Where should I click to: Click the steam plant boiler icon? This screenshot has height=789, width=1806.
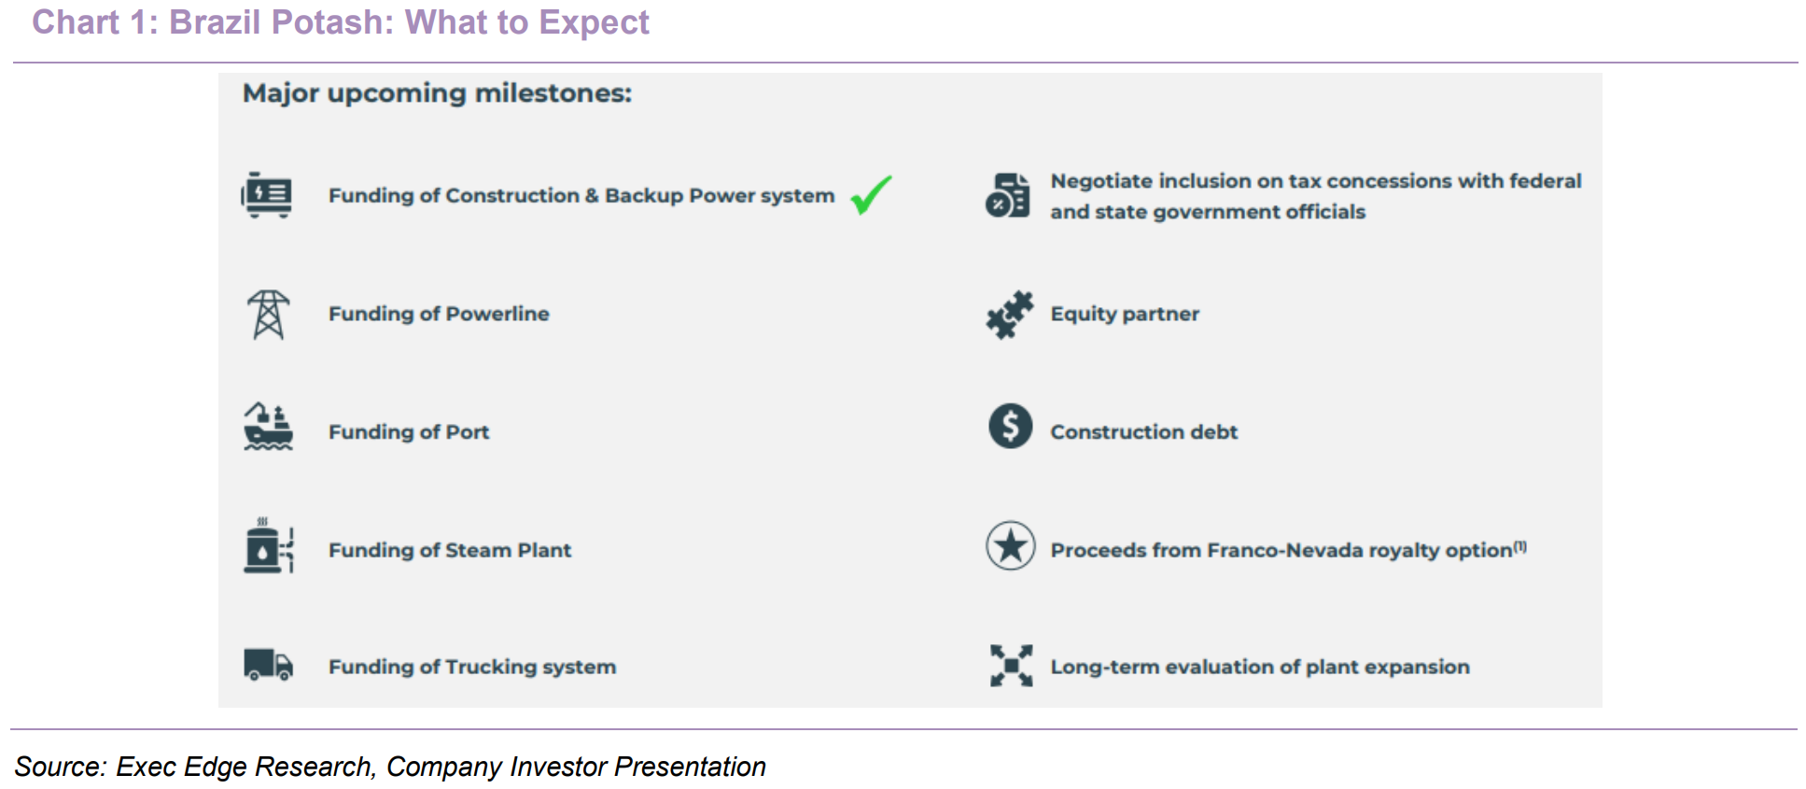click(269, 545)
